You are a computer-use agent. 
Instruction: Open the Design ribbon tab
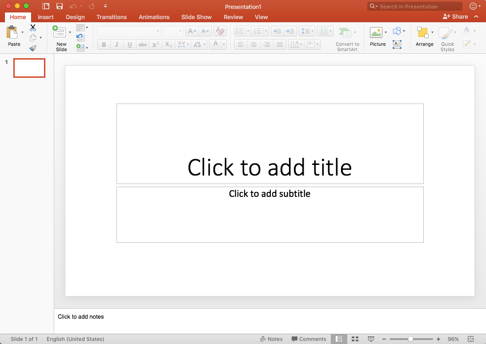(x=75, y=17)
